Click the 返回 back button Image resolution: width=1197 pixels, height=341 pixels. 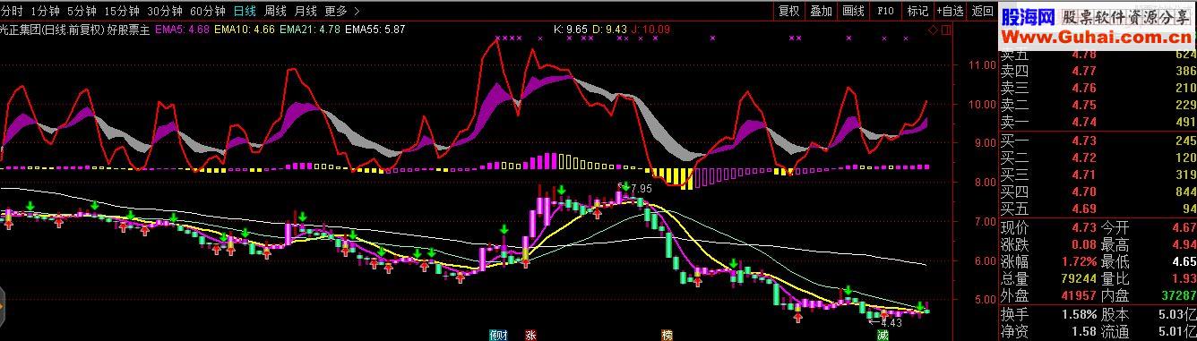click(983, 12)
